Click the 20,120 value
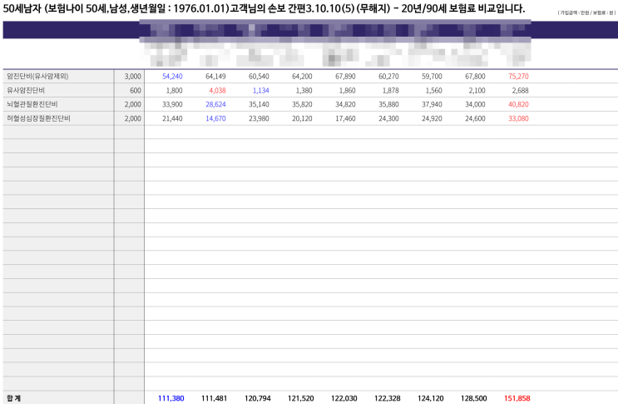 302,118
